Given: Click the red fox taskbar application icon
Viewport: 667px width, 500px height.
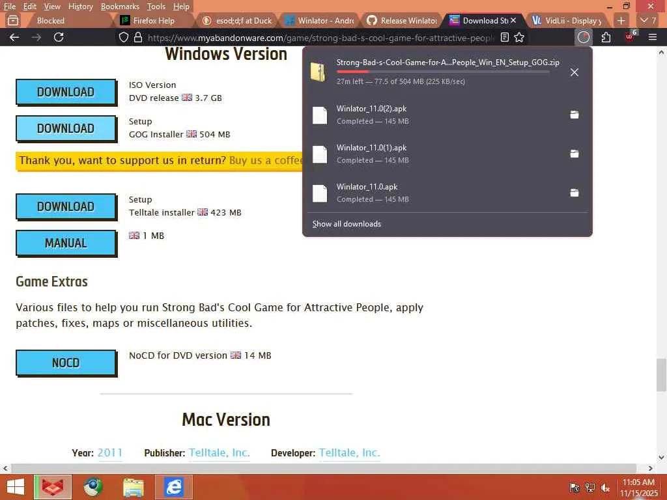Looking at the screenshot, I should coord(53,487).
